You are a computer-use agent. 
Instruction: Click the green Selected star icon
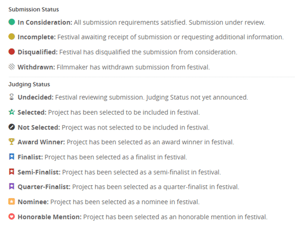[x=12, y=112]
